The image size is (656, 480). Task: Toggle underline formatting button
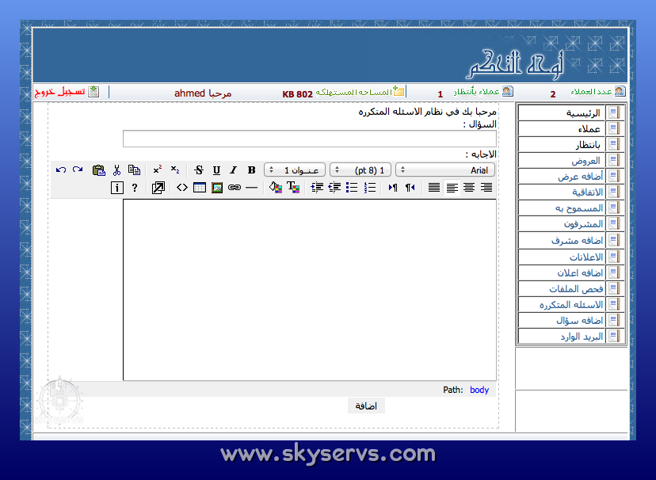(216, 170)
